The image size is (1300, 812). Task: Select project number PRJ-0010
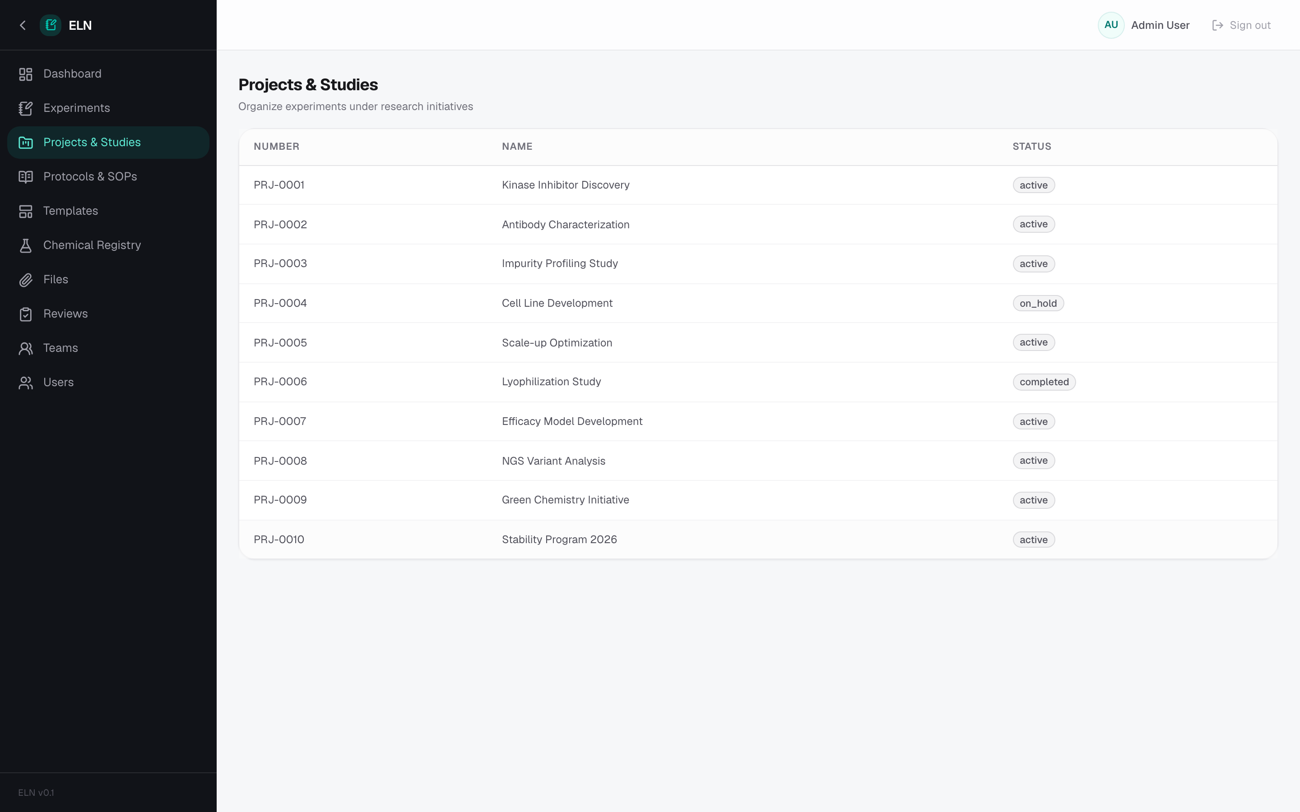[279, 540]
